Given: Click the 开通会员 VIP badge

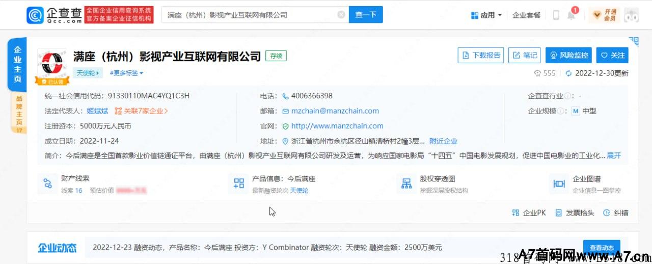Looking at the screenshot, I should (604, 15).
